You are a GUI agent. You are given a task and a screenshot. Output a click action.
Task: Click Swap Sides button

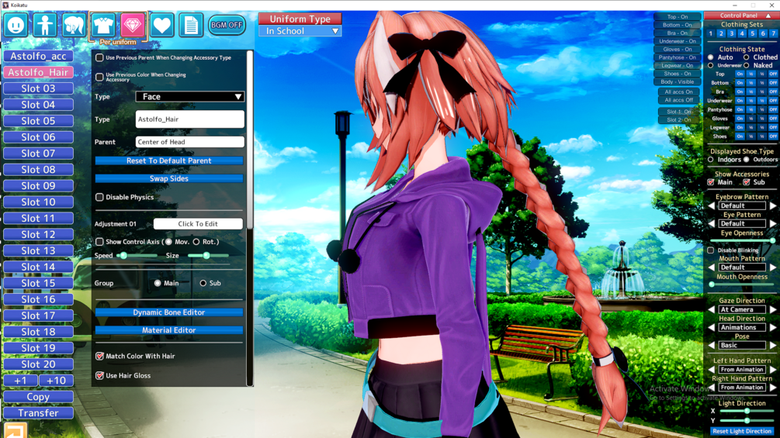click(x=169, y=179)
